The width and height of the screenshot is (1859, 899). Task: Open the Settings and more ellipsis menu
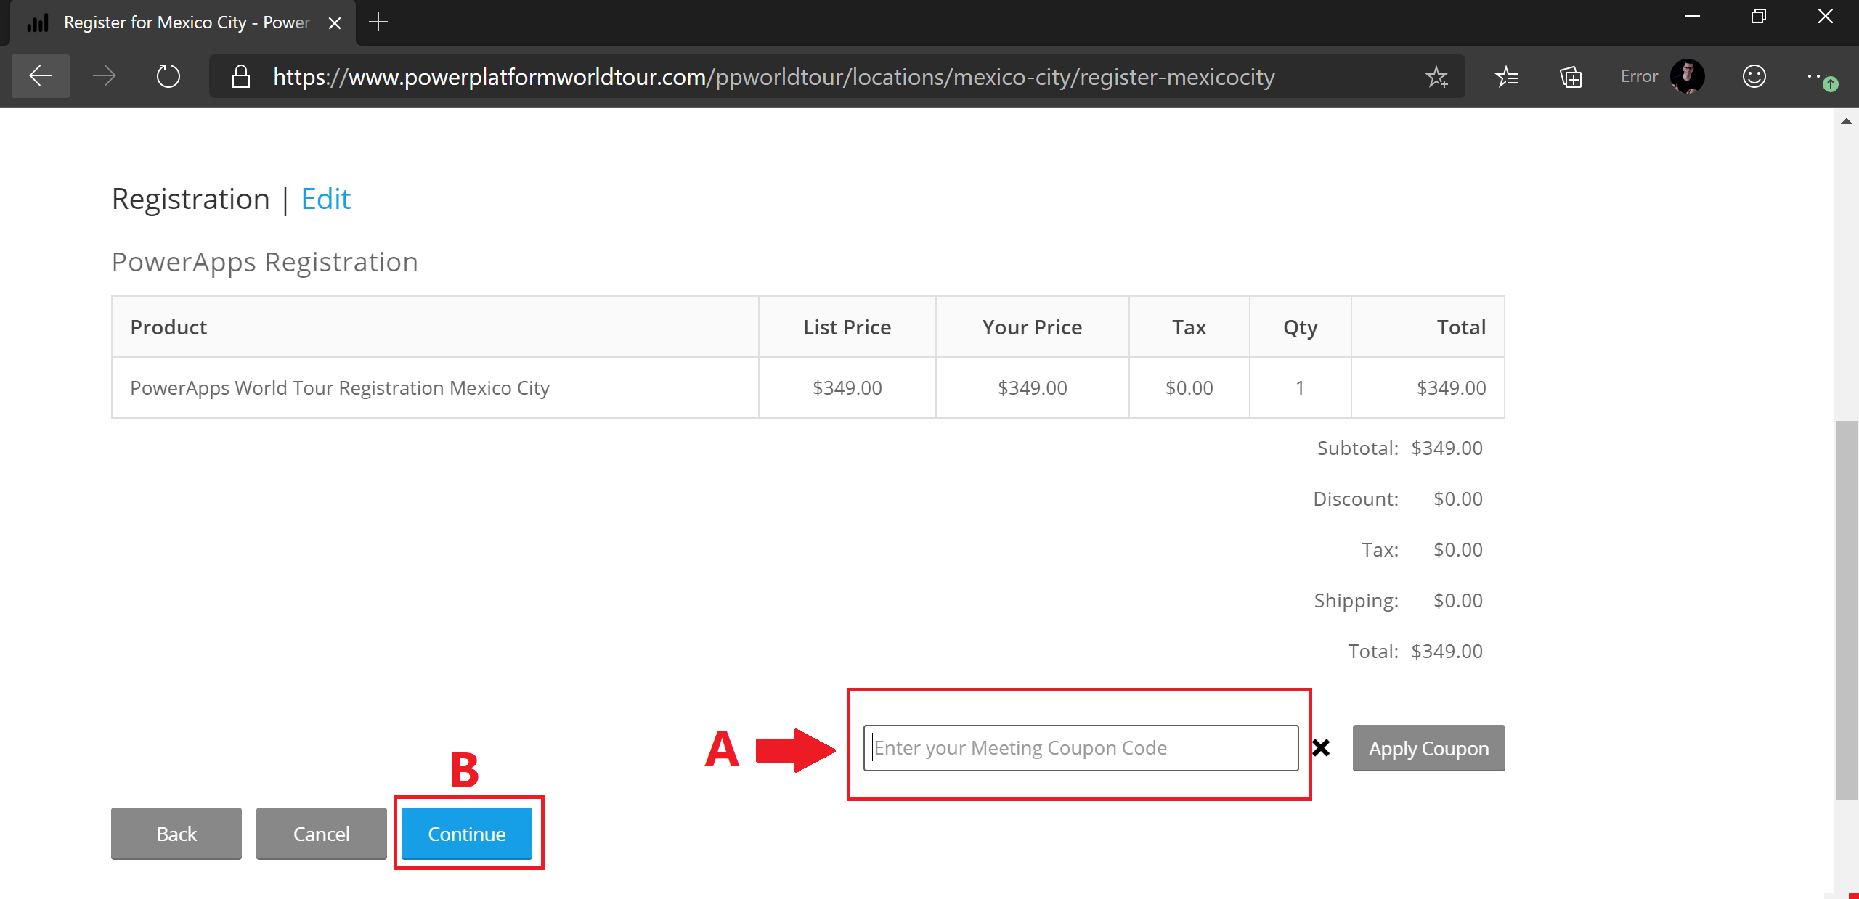click(1817, 76)
